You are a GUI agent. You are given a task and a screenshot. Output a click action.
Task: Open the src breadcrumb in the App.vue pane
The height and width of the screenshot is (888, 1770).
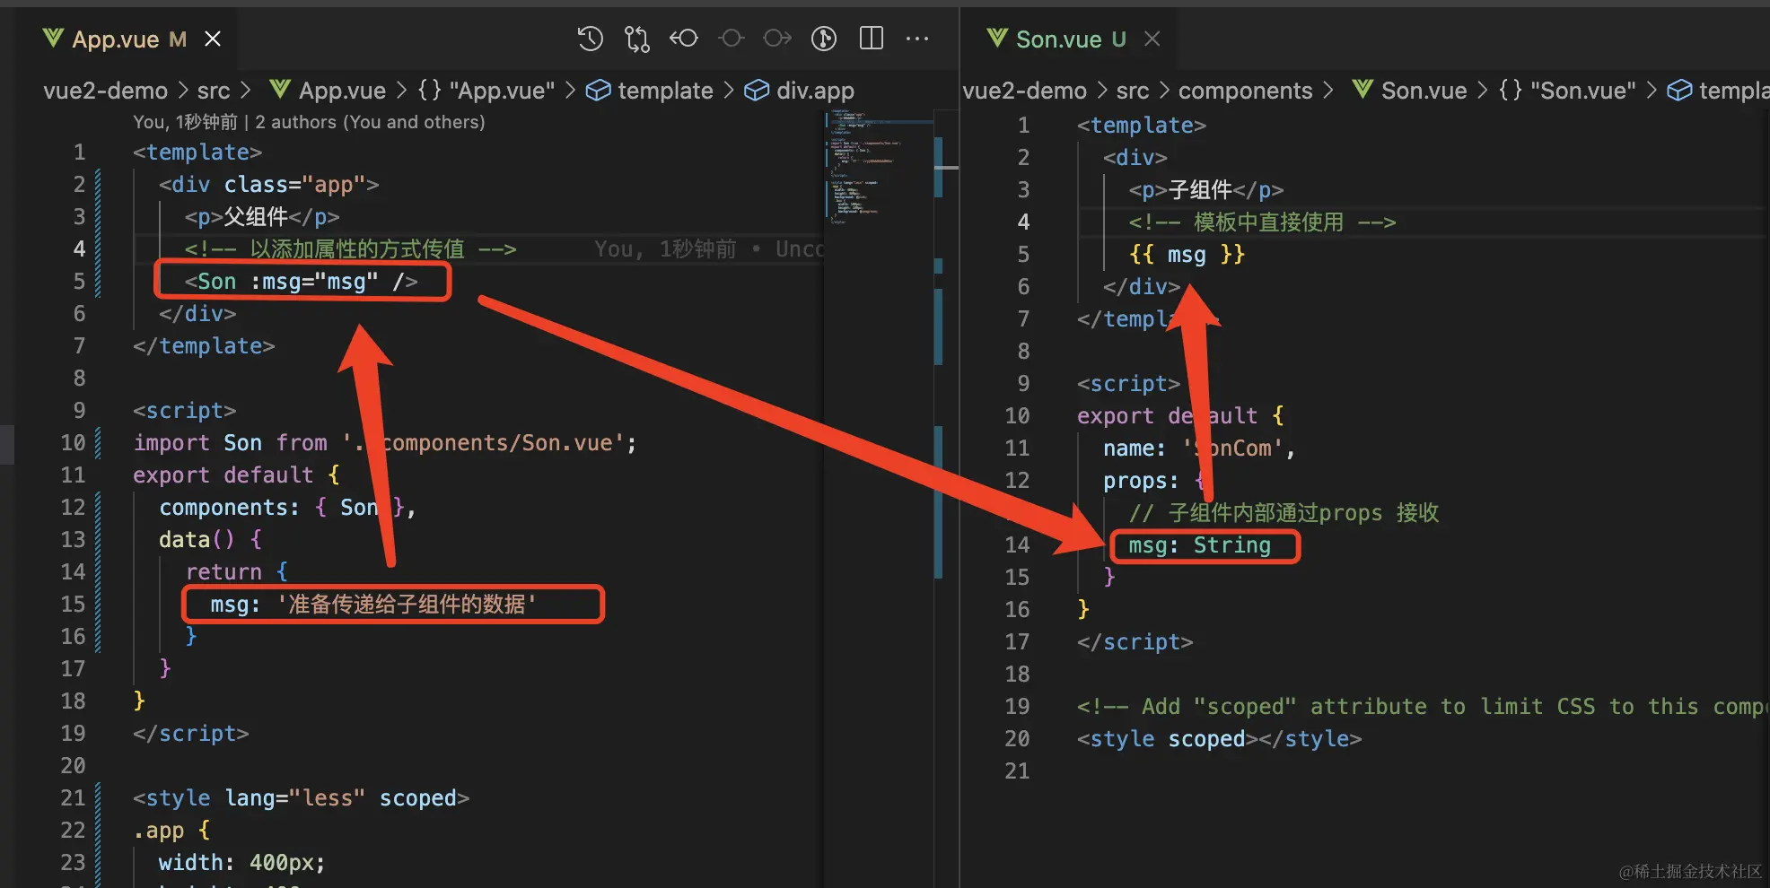(x=214, y=91)
